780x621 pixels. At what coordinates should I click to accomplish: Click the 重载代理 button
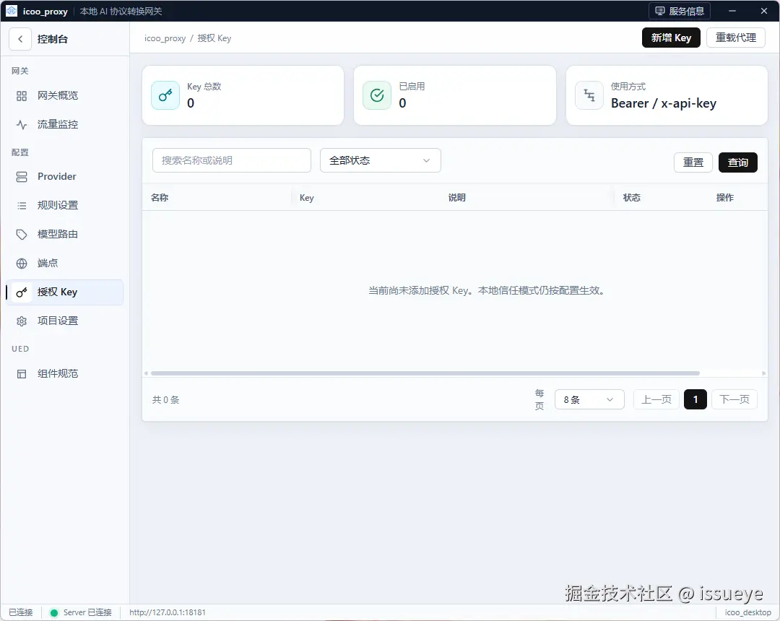736,38
